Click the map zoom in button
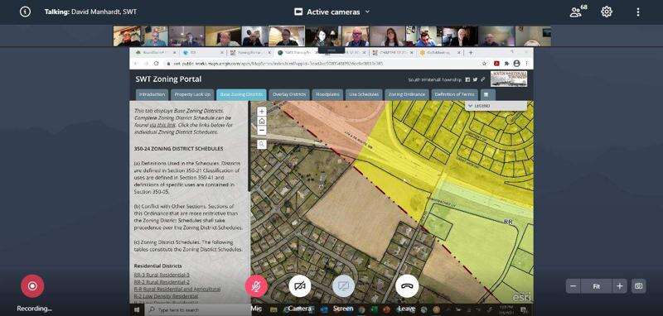This screenshot has height=316, width=663. pos(262,112)
